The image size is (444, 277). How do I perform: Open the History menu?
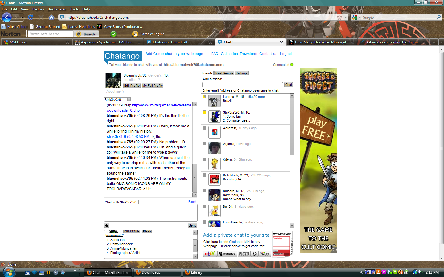[38, 9]
